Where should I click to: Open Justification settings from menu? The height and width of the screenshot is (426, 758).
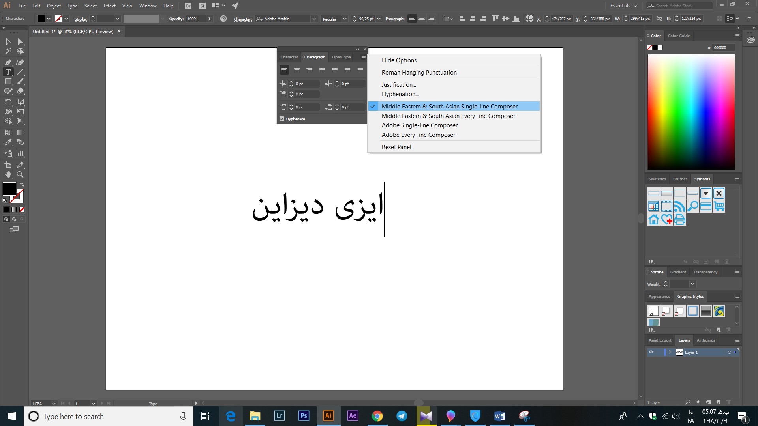pos(398,85)
